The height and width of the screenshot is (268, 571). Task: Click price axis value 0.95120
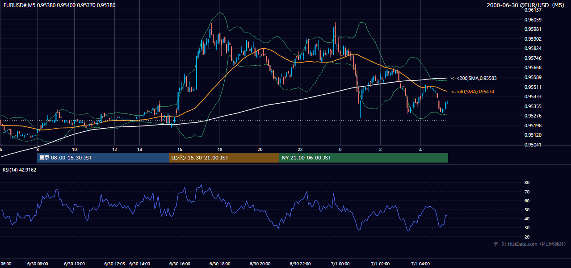click(x=533, y=135)
